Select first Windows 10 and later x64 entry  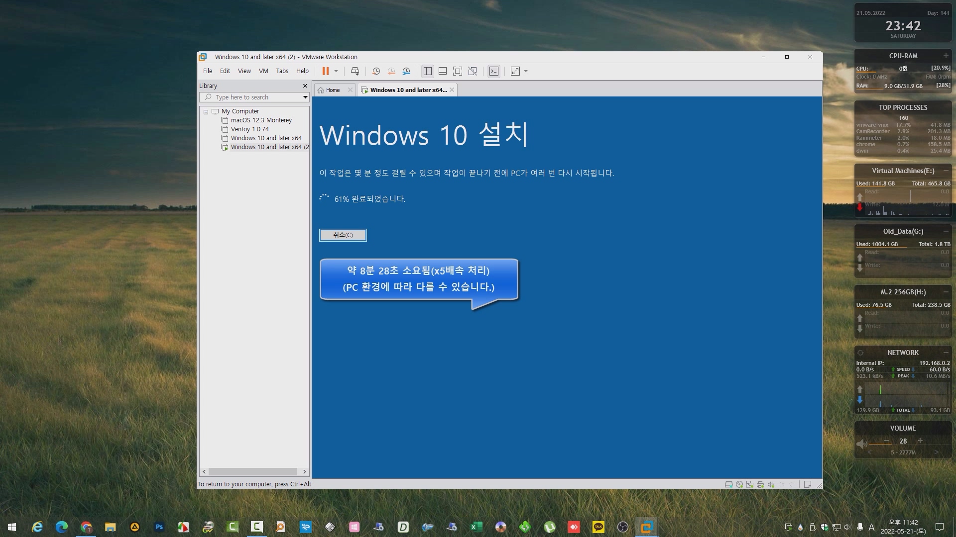[266, 138]
